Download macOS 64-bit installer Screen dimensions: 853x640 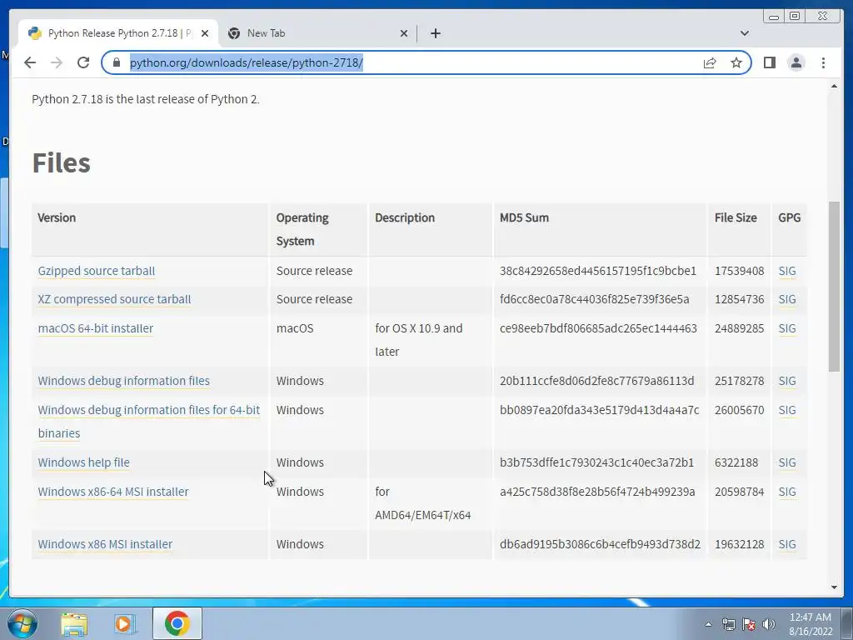96,328
